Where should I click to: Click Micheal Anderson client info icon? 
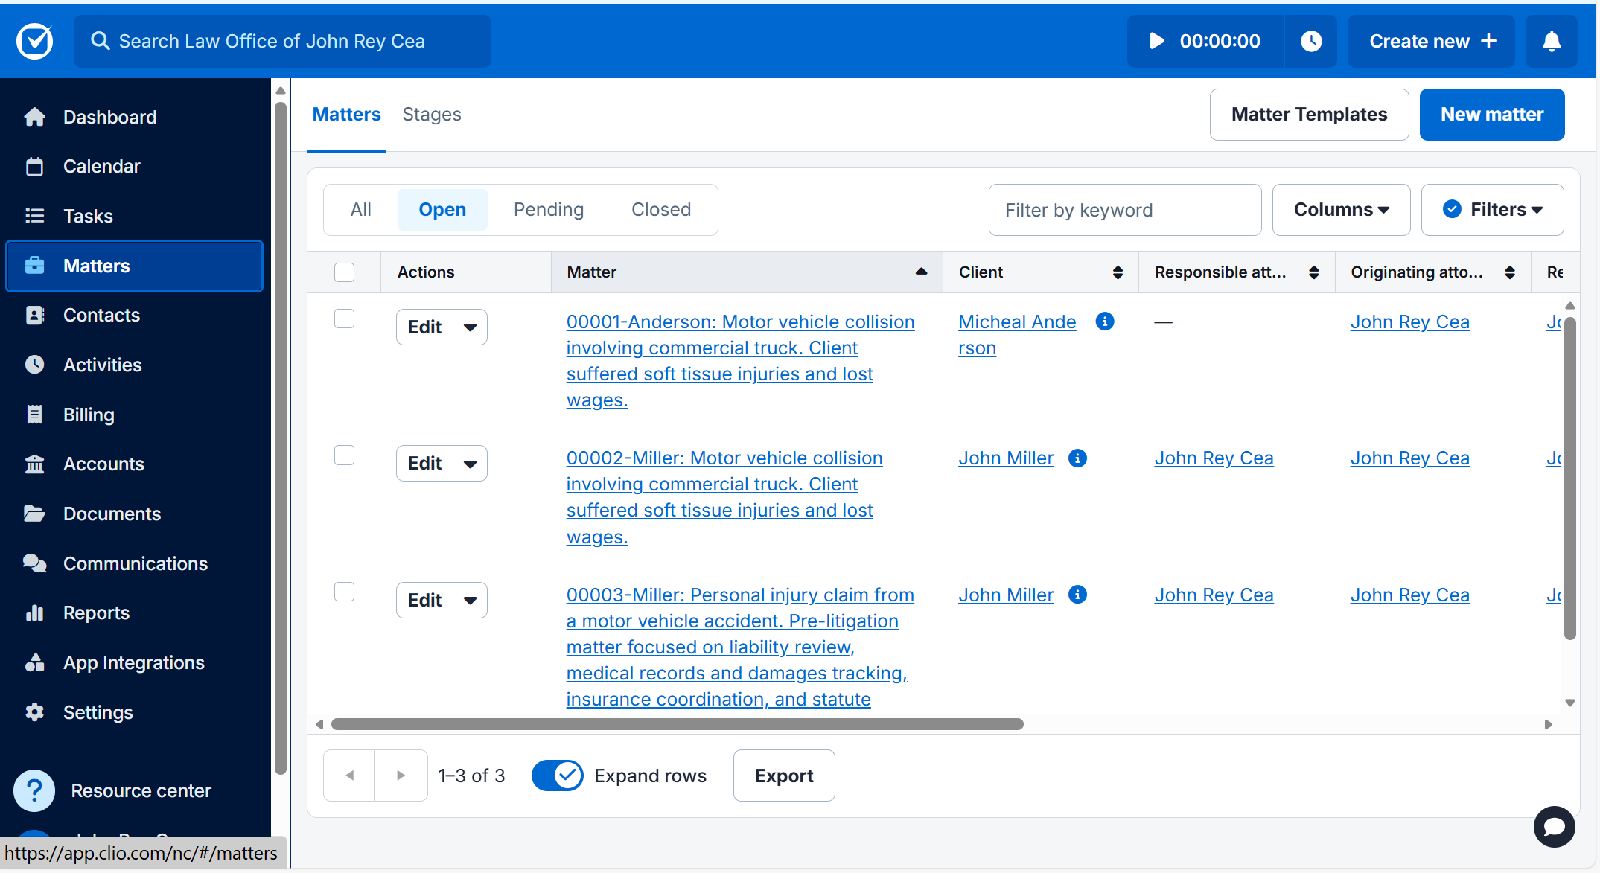[1105, 321]
